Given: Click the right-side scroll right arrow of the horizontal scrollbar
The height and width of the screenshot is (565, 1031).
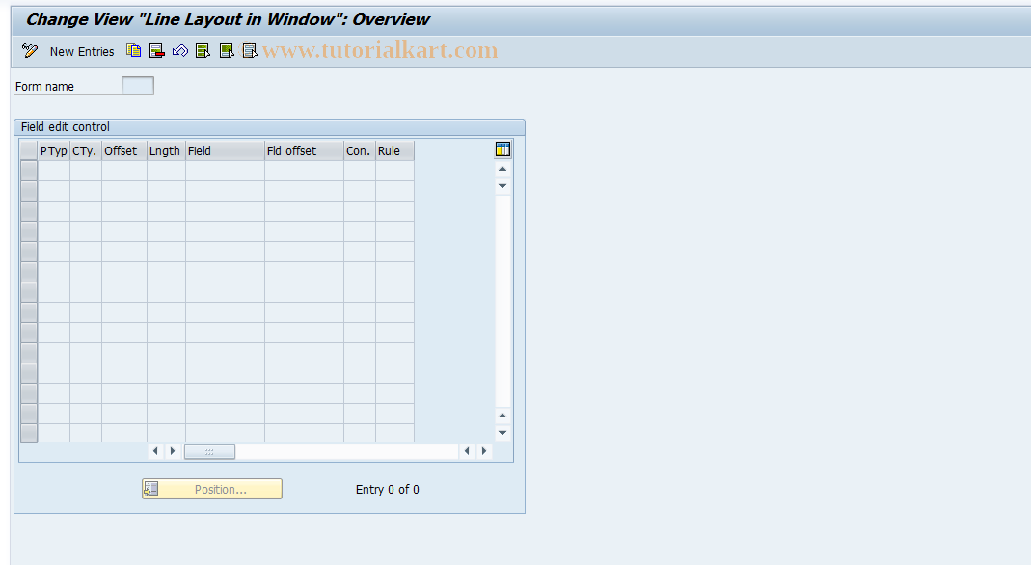Looking at the screenshot, I should (484, 451).
